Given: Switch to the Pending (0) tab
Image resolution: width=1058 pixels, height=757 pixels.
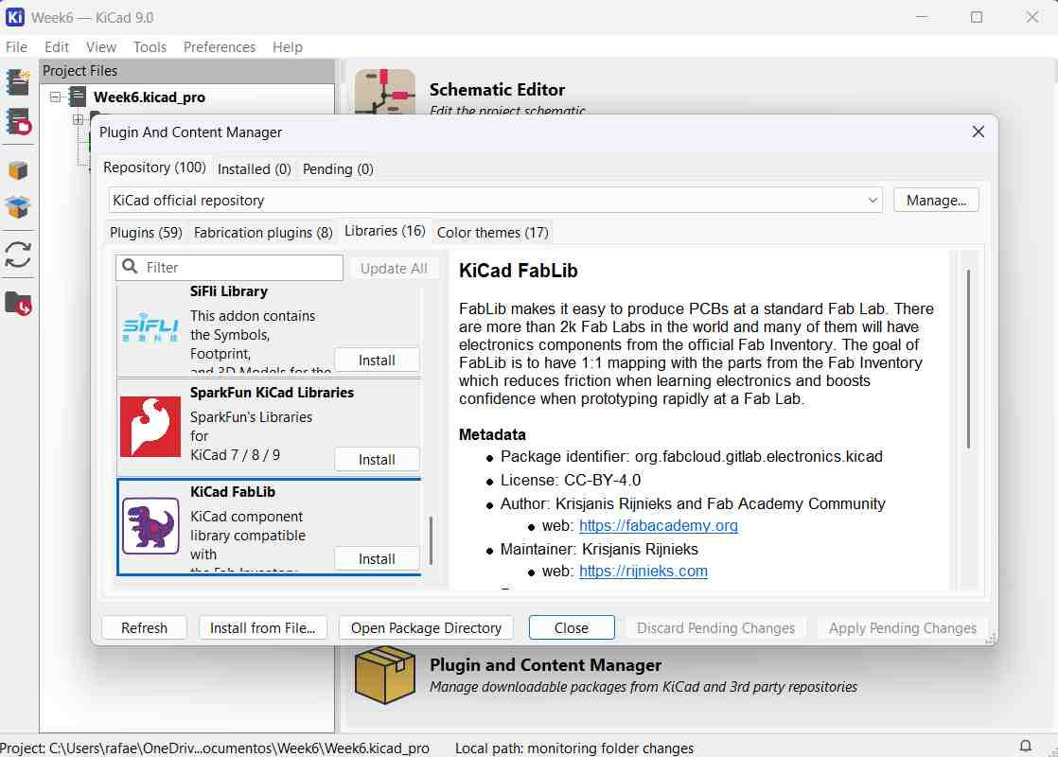Looking at the screenshot, I should tap(338, 169).
